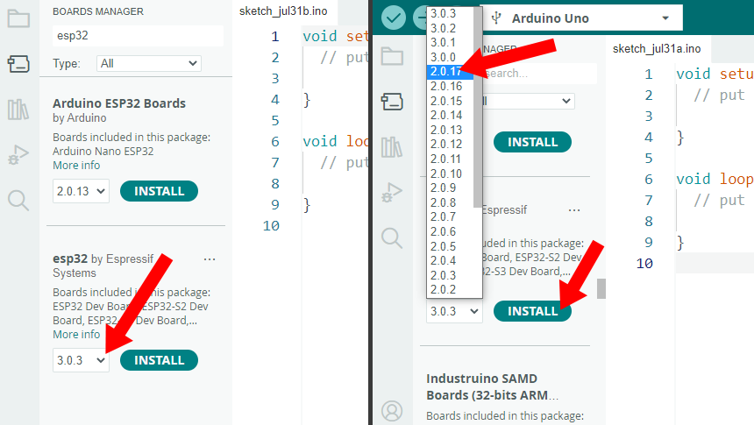The image size is (754, 425).
Task: Open user account icon in right window
Action: 392,411
